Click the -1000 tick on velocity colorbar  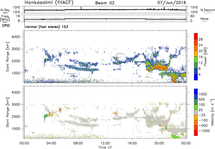[x=204, y=131]
